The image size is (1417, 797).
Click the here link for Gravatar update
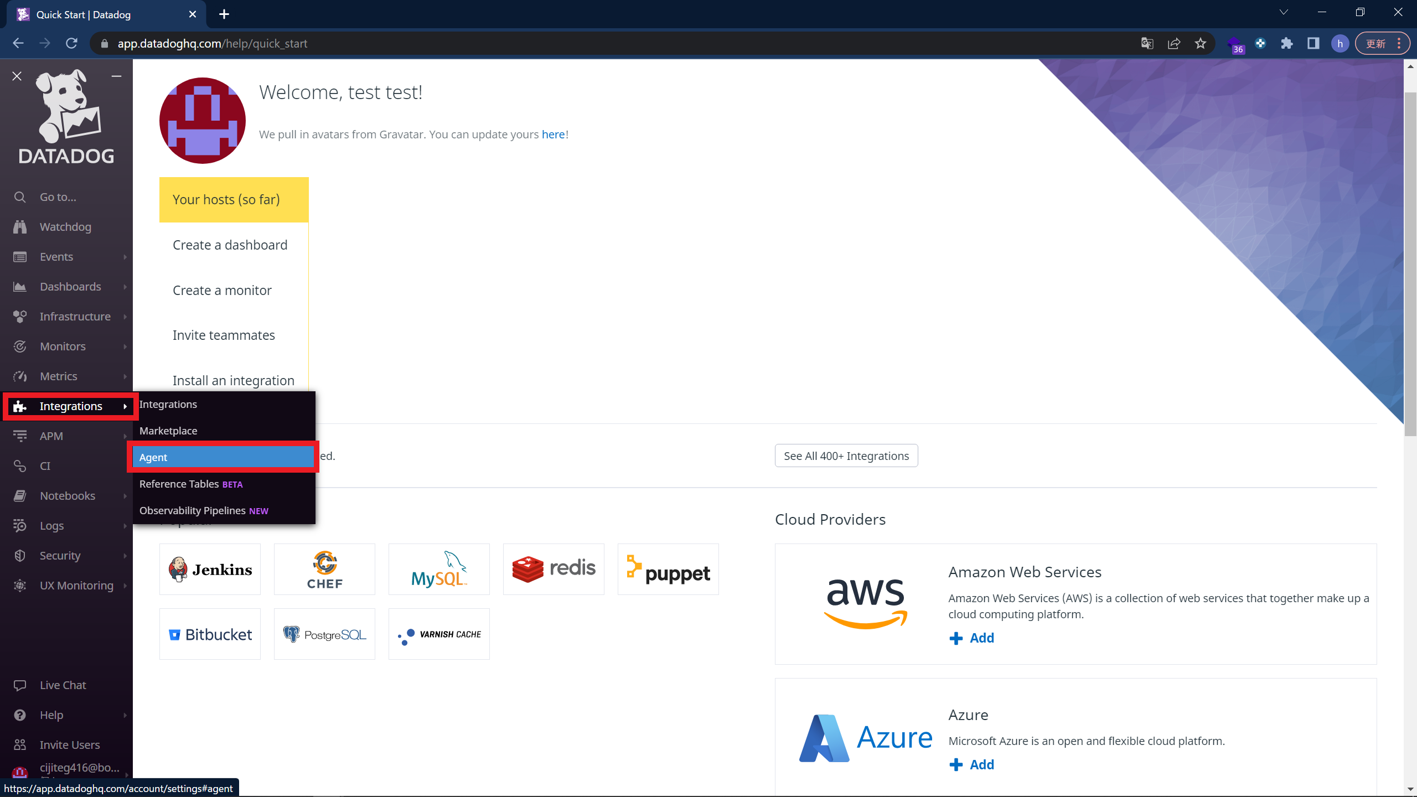(x=553, y=134)
